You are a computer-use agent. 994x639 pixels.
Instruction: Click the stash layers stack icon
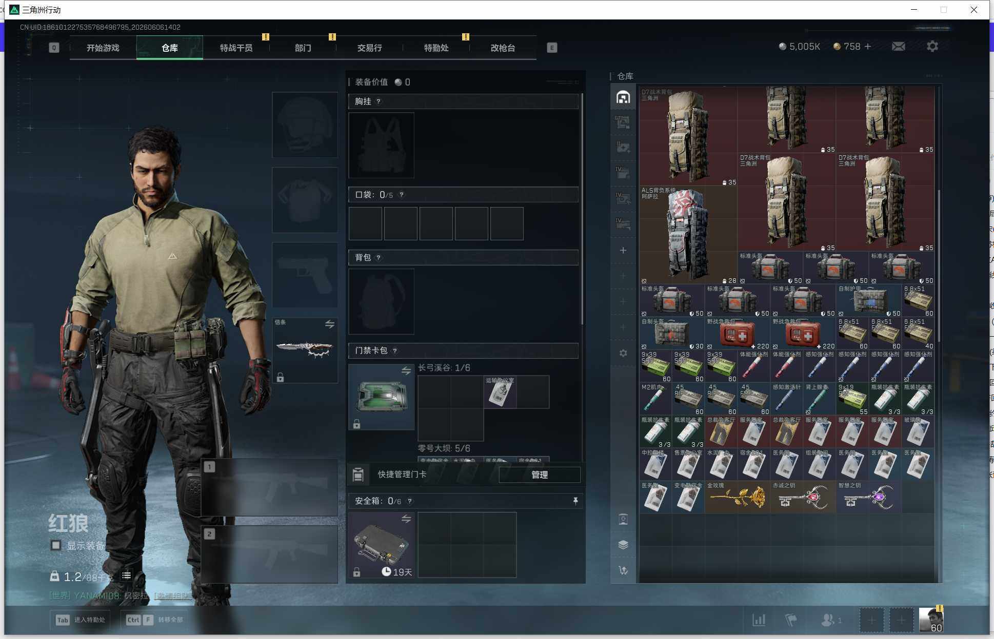point(623,545)
